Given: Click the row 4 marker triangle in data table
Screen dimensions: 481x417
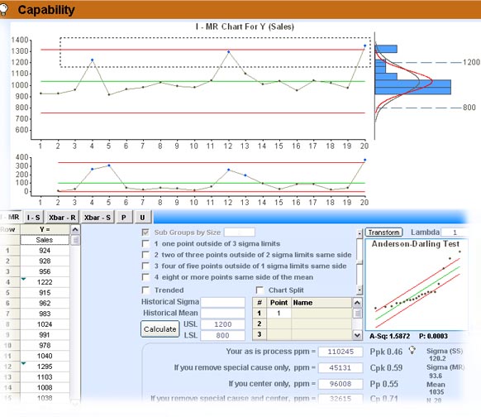Looking at the screenshot, I should [23, 279].
